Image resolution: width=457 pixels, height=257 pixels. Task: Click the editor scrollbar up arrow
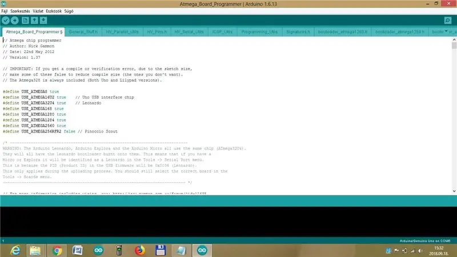(x=454, y=40)
